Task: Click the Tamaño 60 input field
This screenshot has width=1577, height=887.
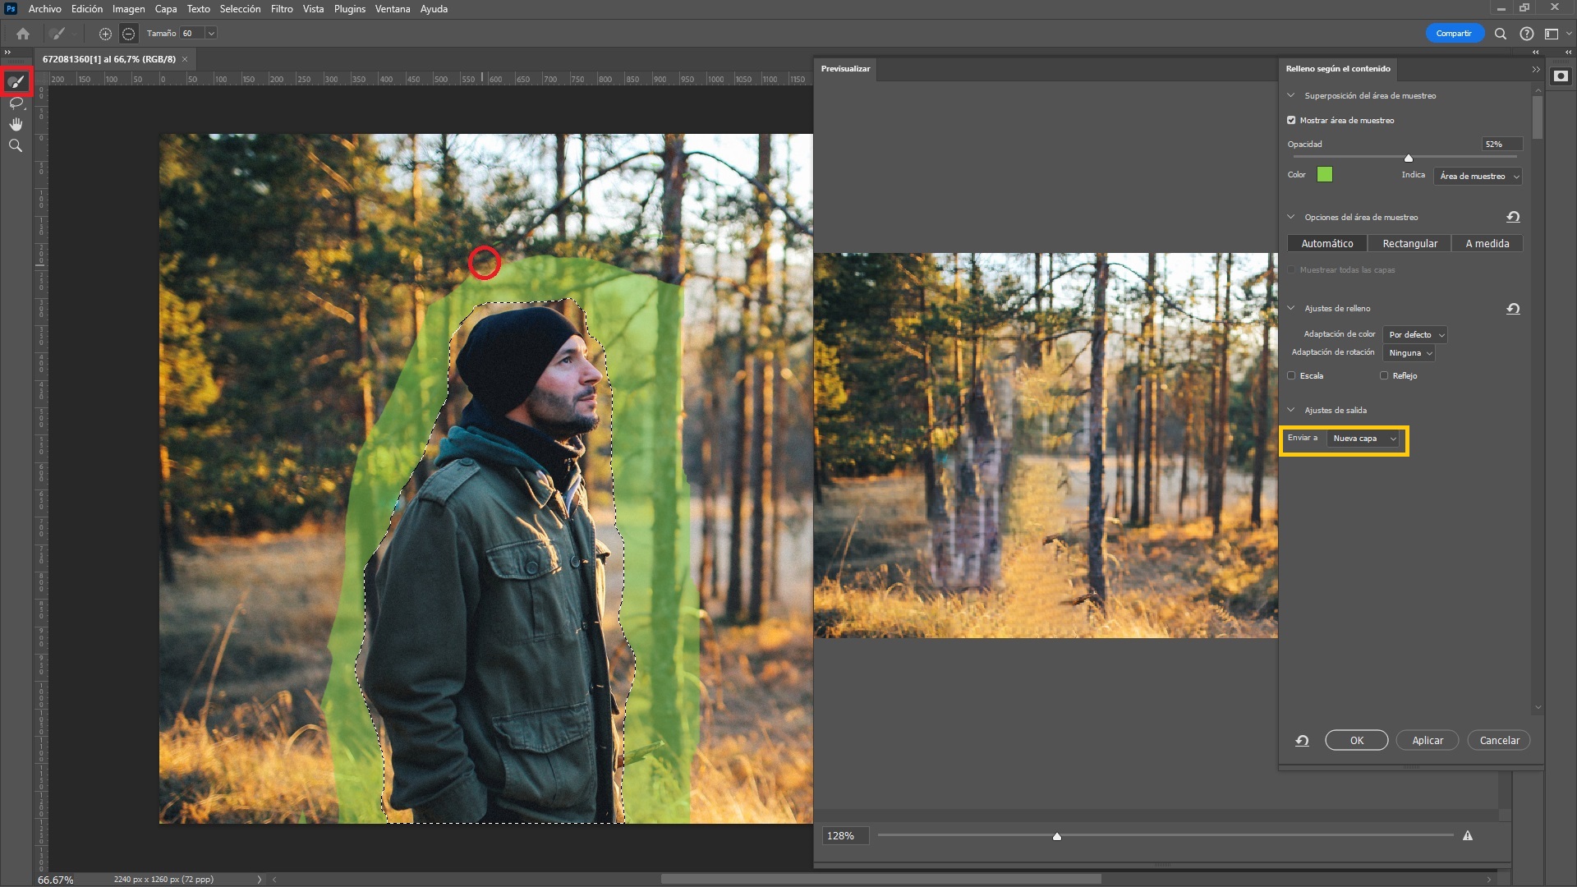Action: (192, 34)
